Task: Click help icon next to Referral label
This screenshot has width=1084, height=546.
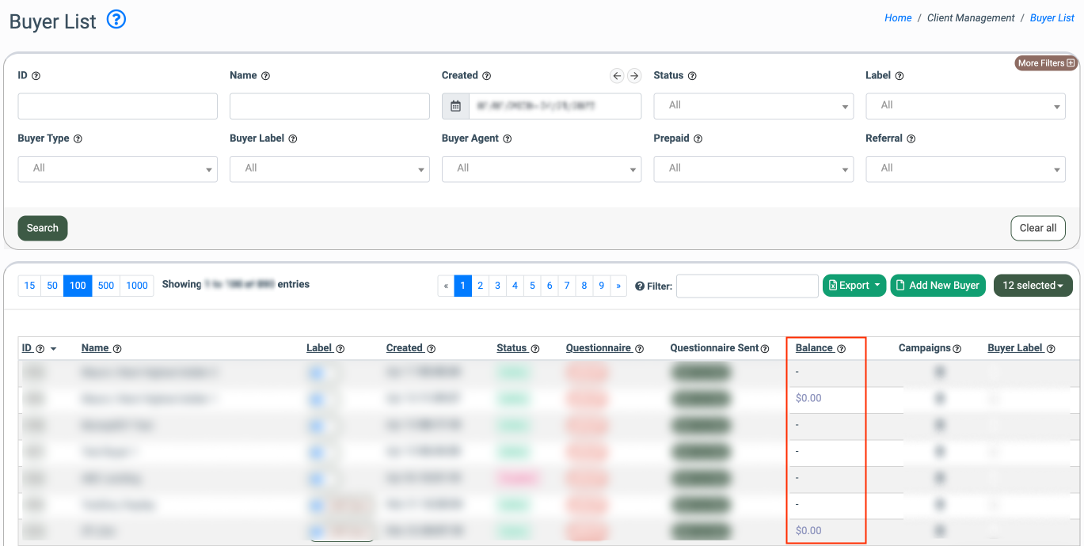Action: pos(911,138)
